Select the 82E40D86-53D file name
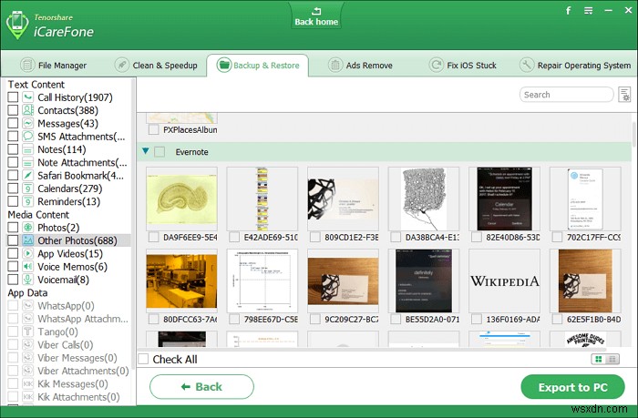638x418 pixels. coord(513,237)
